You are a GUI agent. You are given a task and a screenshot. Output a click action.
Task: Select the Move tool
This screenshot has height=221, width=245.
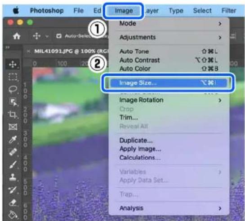click(13, 64)
